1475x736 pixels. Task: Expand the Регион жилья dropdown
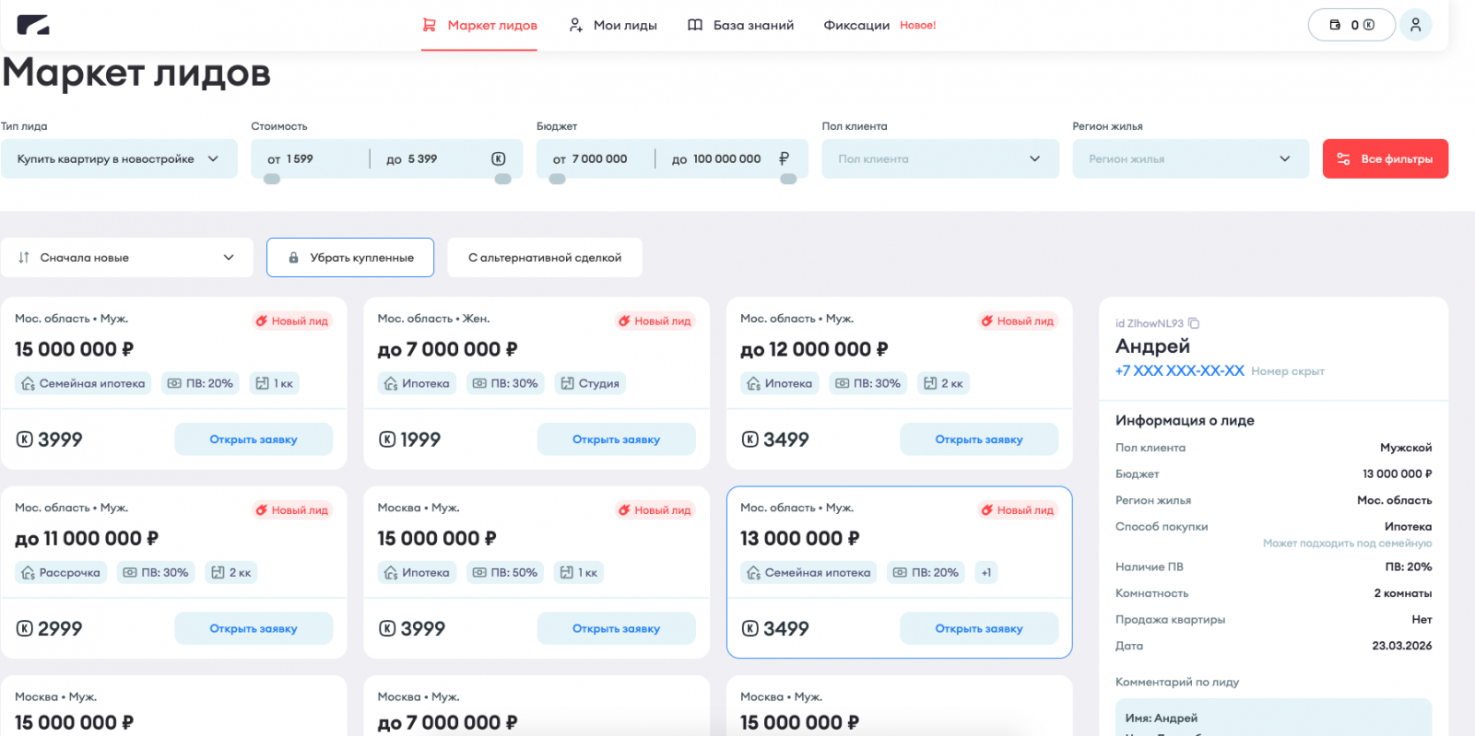1190,158
